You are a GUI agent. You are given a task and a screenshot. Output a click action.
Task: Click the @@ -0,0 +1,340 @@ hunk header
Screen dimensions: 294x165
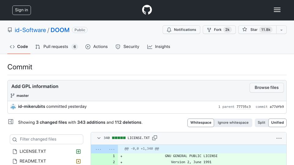[142, 149]
